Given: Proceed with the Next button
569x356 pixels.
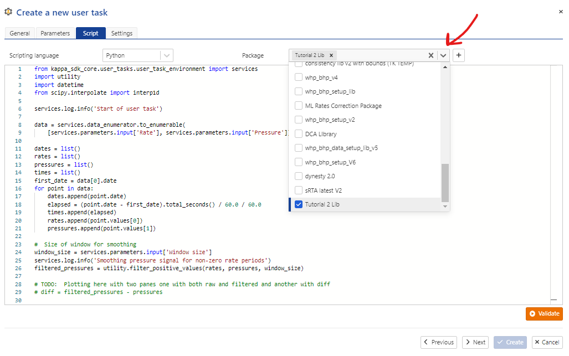Looking at the screenshot, I should [x=475, y=342].
